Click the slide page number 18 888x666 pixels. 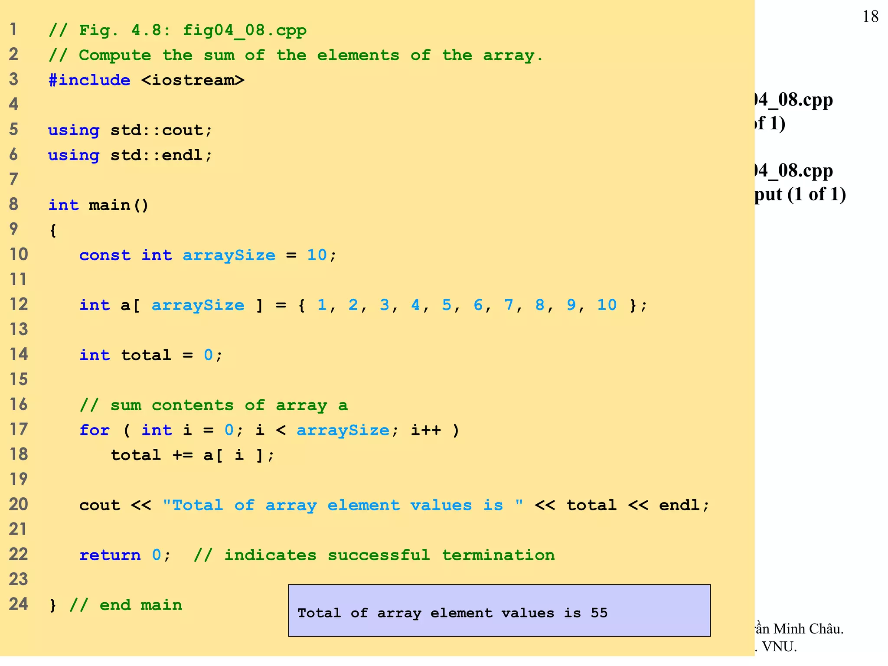point(870,17)
